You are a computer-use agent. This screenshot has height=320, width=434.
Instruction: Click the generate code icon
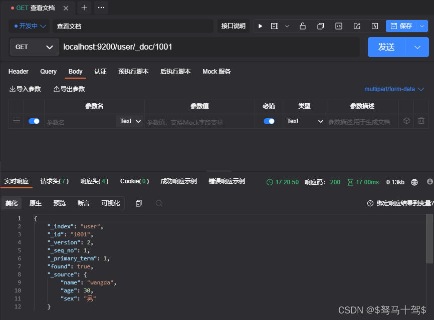[x=338, y=26]
